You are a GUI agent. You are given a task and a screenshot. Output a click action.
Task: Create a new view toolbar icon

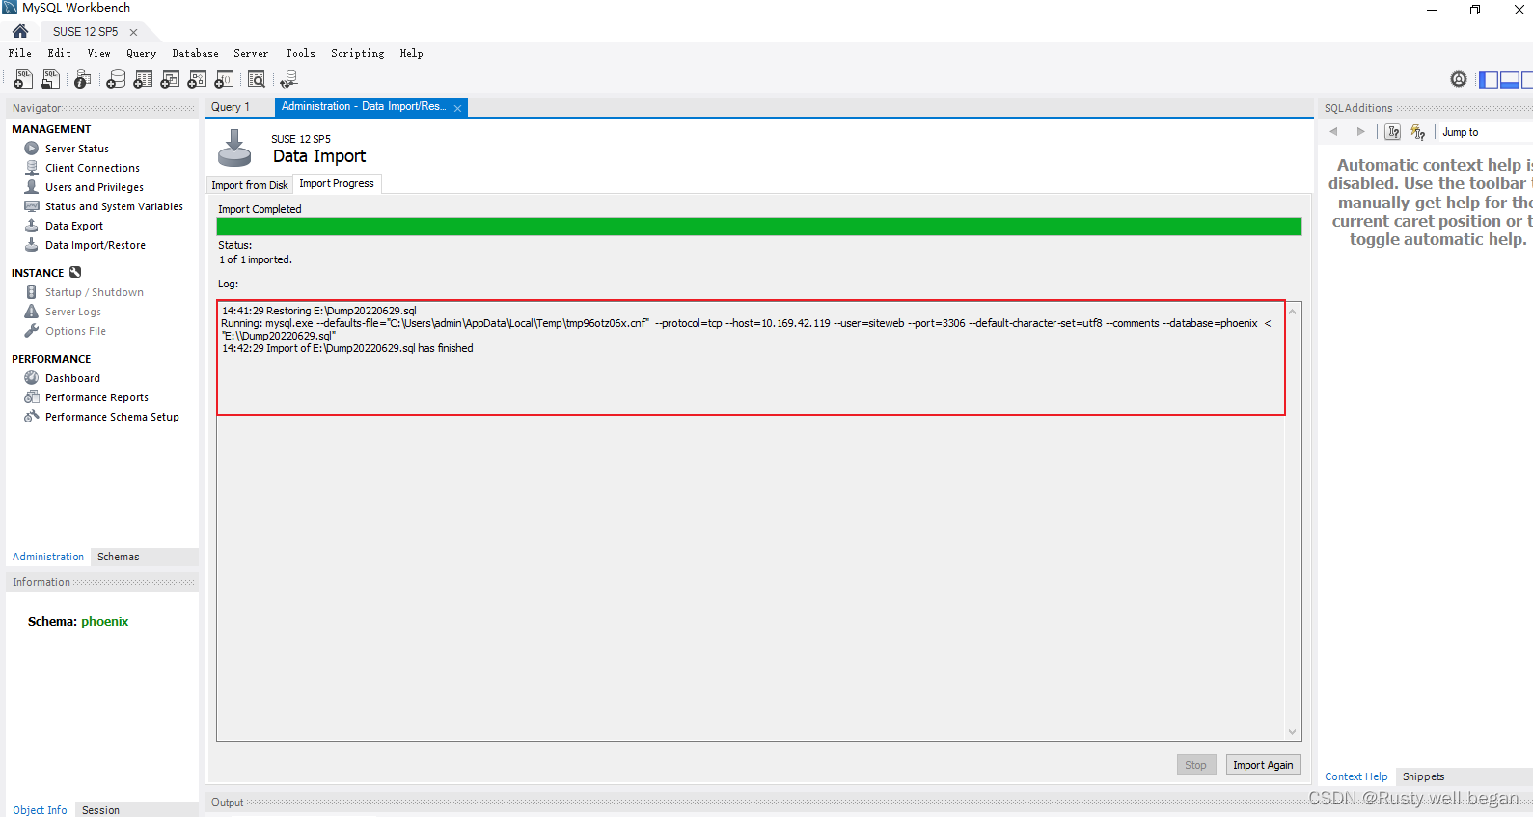170,79
